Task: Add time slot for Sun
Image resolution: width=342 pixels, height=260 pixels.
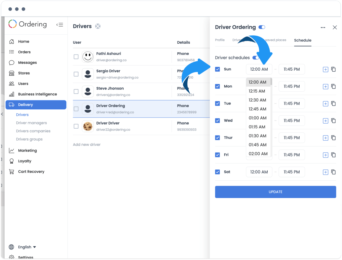Action: (x=325, y=70)
